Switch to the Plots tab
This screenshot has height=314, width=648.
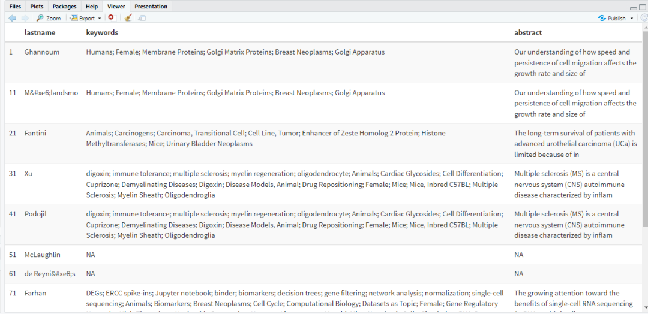tap(37, 7)
